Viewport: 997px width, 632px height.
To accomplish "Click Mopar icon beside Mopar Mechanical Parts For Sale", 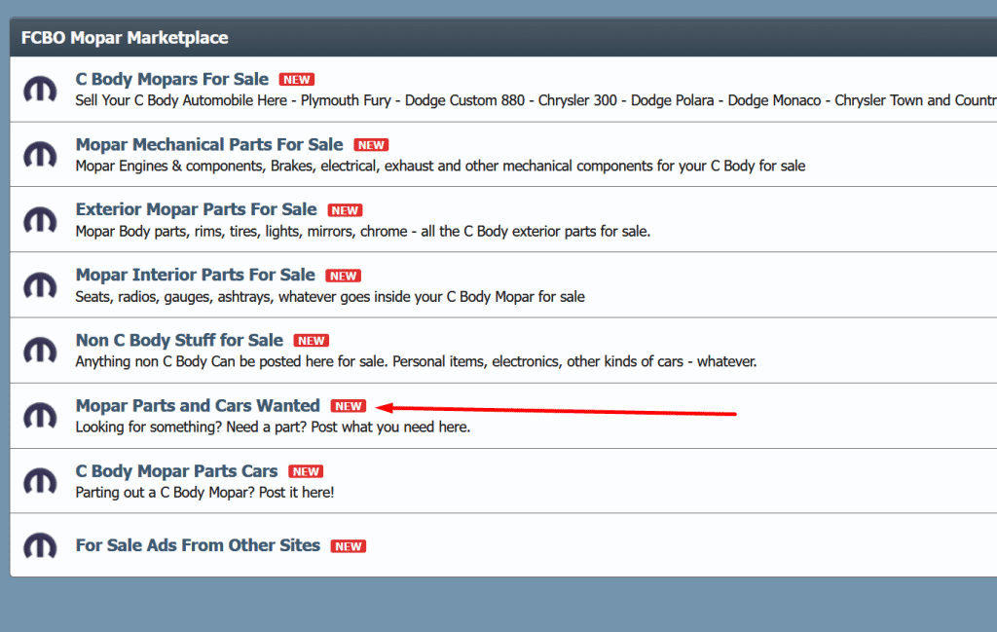I will coord(40,155).
